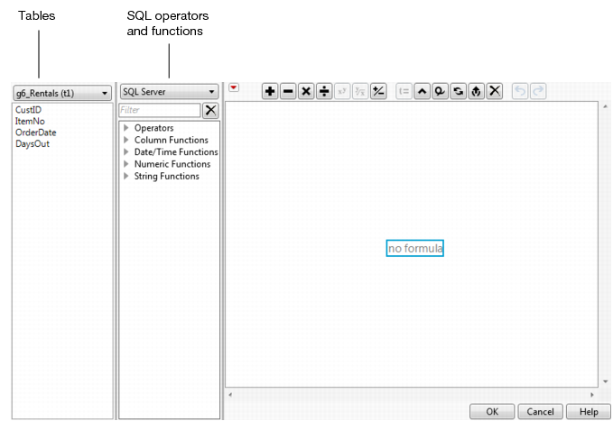Open the SQL Server dialect dropdown

pos(169,92)
